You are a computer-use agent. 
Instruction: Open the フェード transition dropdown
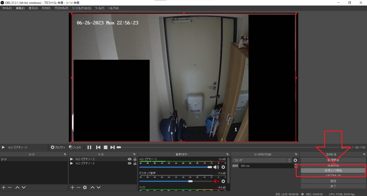(262, 160)
